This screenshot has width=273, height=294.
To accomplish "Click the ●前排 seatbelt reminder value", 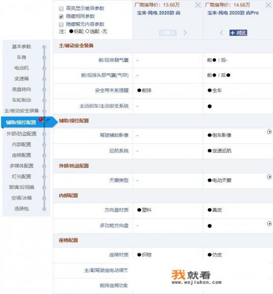I will click(144, 91).
